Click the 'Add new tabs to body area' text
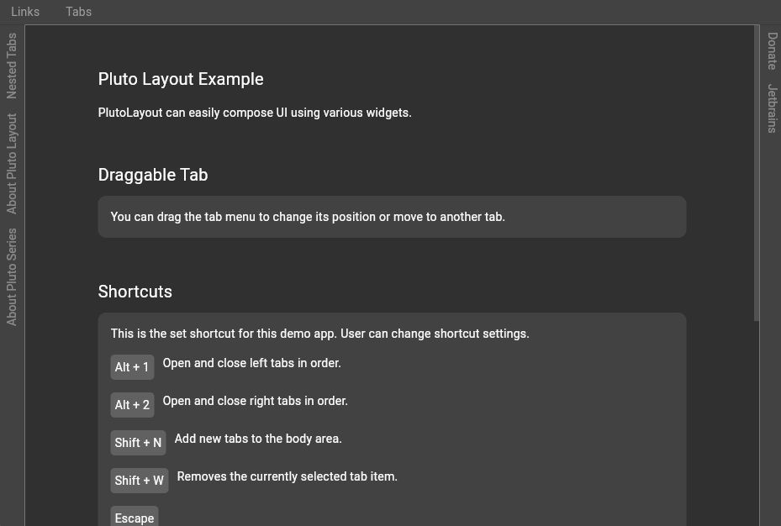The width and height of the screenshot is (781, 526). tap(258, 439)
